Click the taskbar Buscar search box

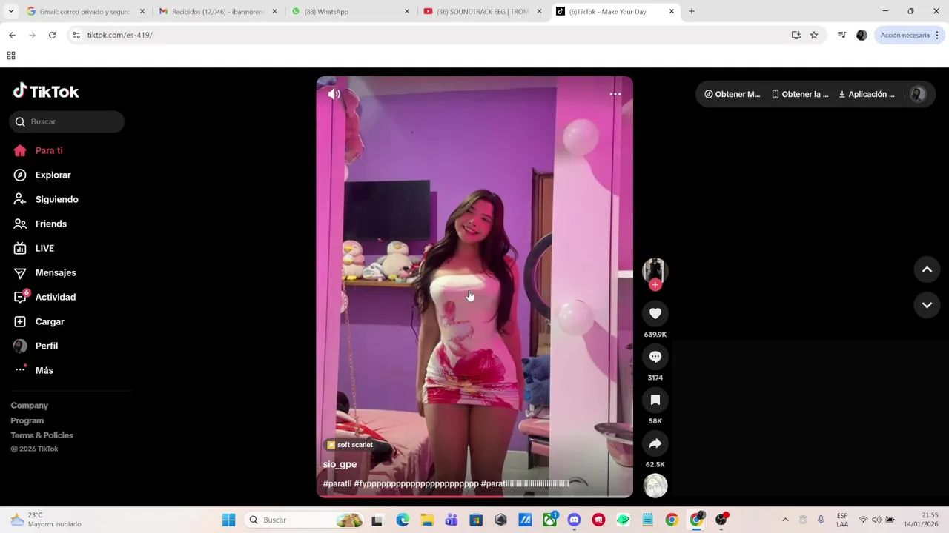point(305,520)
